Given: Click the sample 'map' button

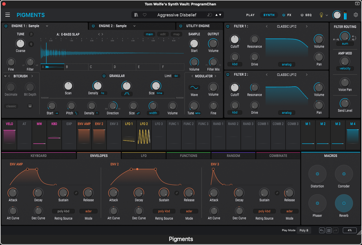Looking at the screenshot, I should pyautogui.click(x=176, y=34).
